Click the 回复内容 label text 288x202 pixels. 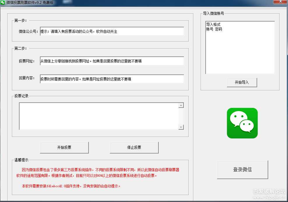tap(26, 78)
